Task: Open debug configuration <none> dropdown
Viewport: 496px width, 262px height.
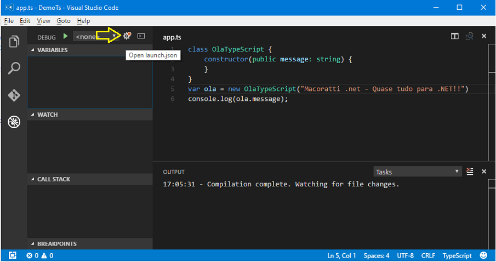Action: [x=96, y=36]
